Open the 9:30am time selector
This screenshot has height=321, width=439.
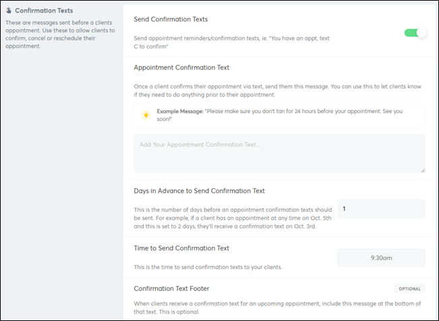(381, 258)
